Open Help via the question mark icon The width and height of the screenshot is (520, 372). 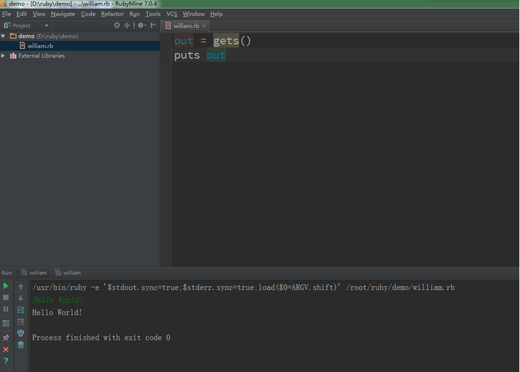click(6, 361)
